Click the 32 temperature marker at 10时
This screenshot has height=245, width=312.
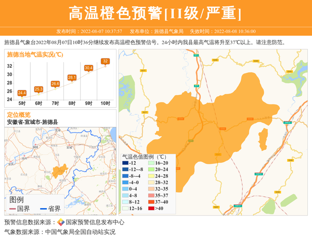click(105, 61)
